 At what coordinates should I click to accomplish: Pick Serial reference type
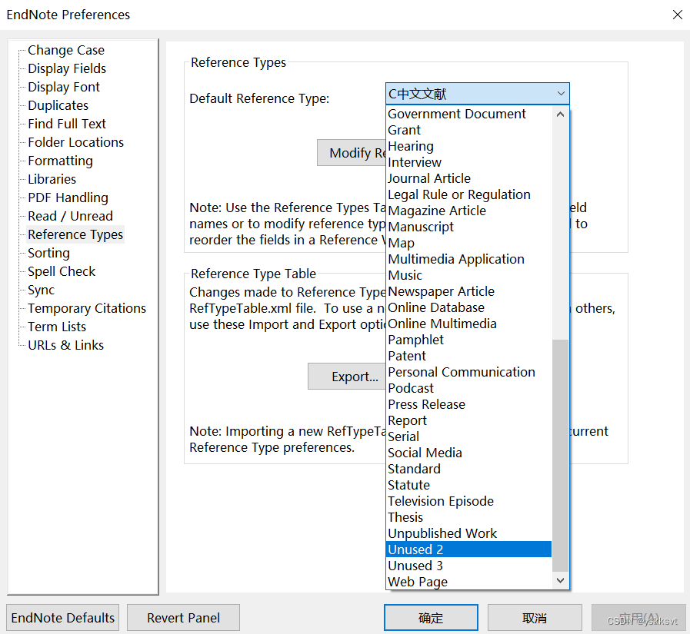coord(468,436)
